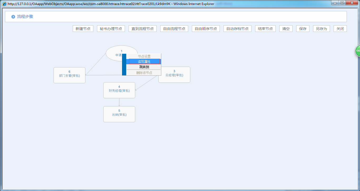Select the 财务经理(审批) node 4
The image size is (360, 191).
pyautogui.click(x=119, y=90)
